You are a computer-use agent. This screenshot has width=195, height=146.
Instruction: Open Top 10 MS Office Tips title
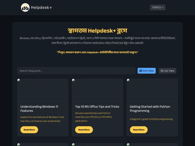click(97, 107)
